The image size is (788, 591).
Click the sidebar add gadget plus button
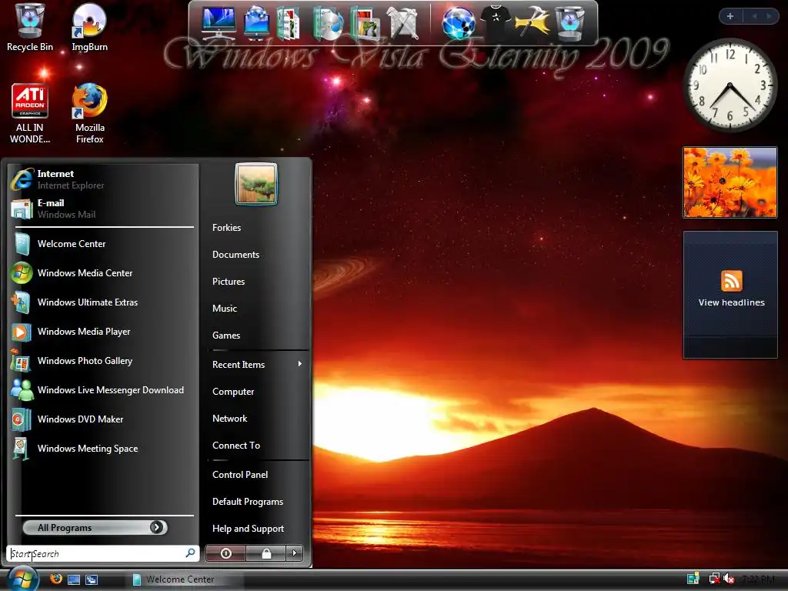pyautogui.click(x=730, y=16)
